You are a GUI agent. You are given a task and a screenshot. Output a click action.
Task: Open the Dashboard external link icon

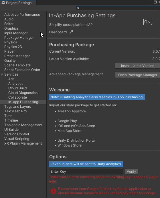(71, 32)
